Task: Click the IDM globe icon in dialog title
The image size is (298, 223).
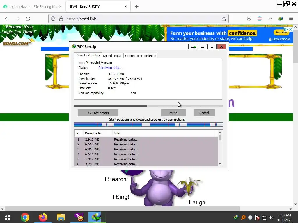Action: (74, 46)
